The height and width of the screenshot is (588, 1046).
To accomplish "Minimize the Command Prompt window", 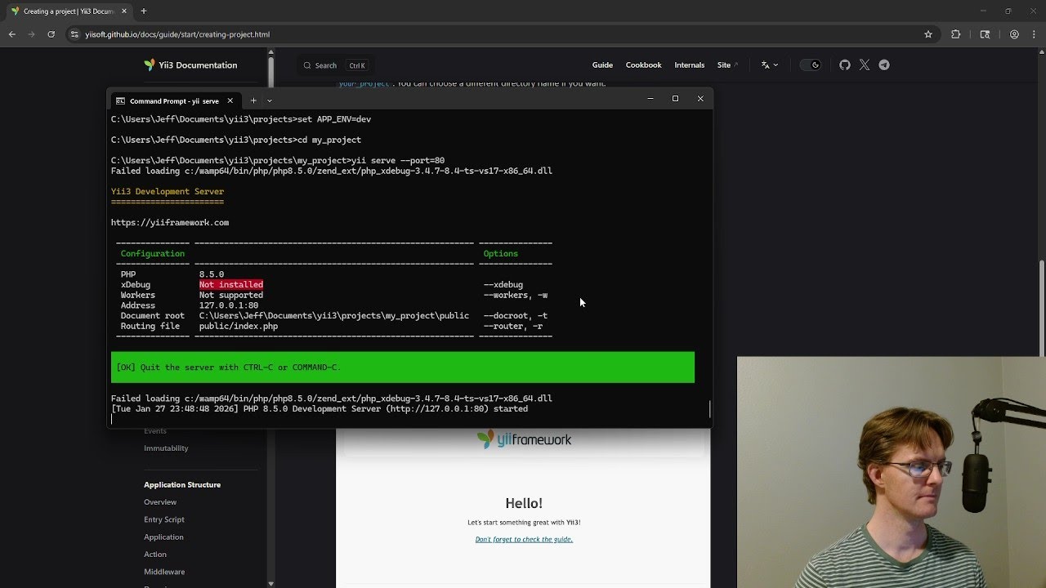I will 650,99.
